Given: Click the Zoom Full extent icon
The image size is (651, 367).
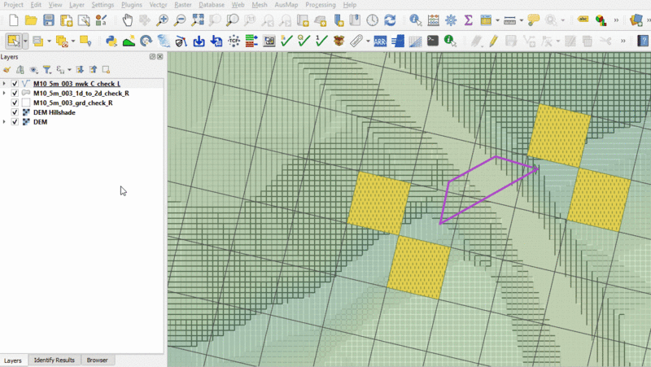Looking at the screenshot, I should [198, 20].
